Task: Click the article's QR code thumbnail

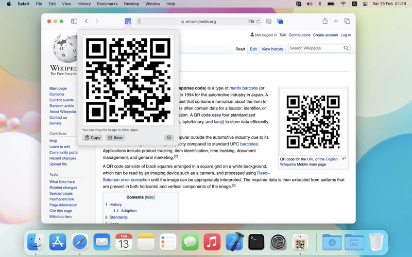Action: coord(313,122)
